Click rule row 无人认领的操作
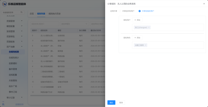208x107 pixels. [x=68, y=61]
